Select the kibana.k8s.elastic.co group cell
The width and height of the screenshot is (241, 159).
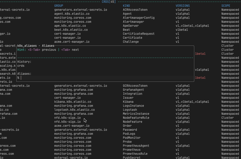pos(73,102)
